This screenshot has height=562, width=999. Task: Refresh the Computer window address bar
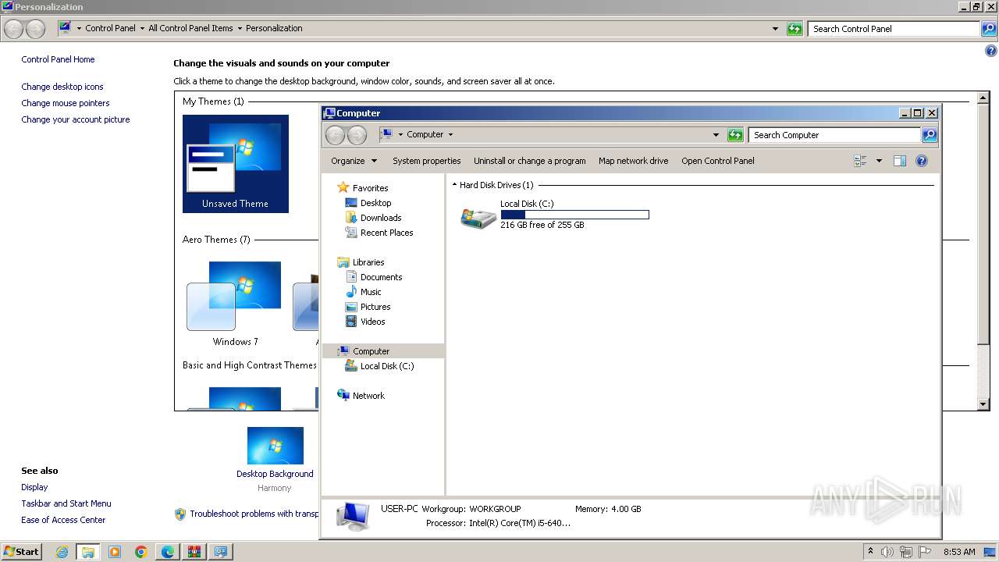click(735, 135)
